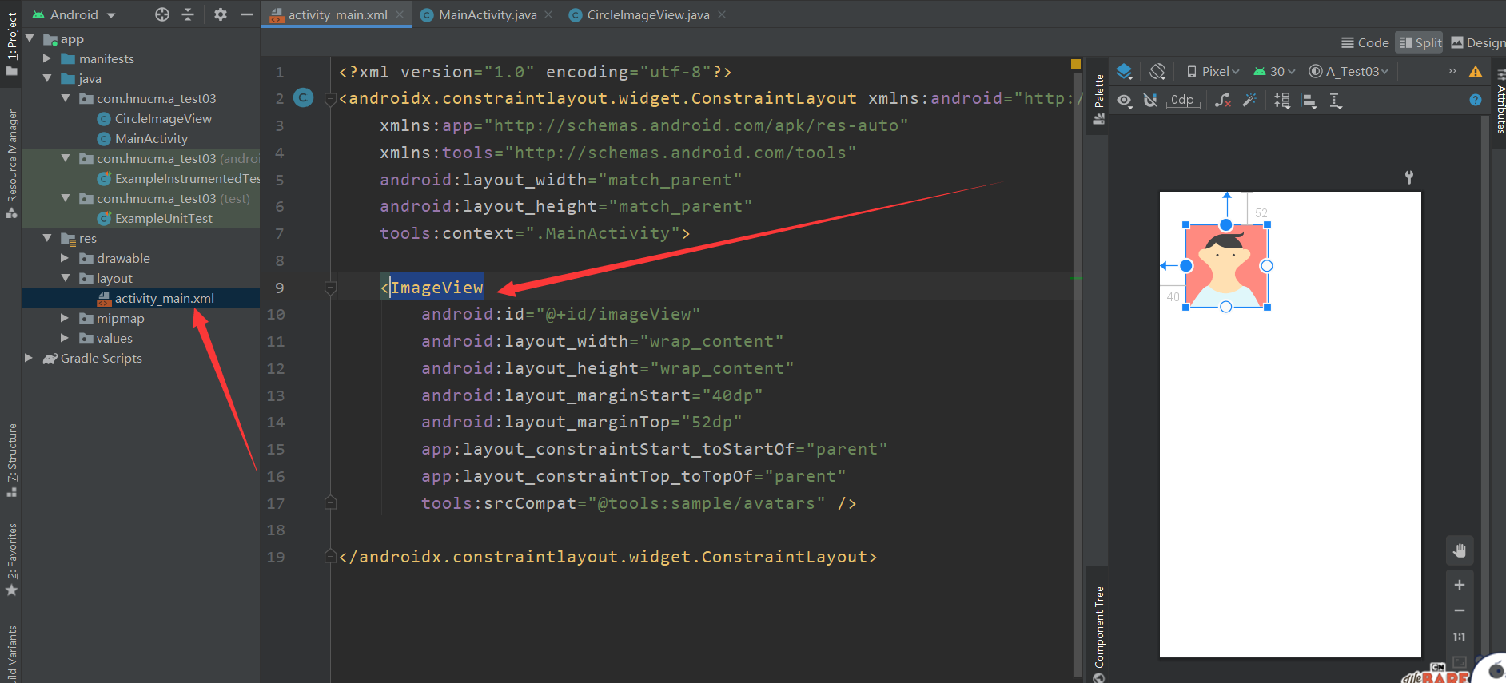Click the class gutter icon on line 2
The image size is (1506, 683).
pyautogui.click(x=303, y=97)
